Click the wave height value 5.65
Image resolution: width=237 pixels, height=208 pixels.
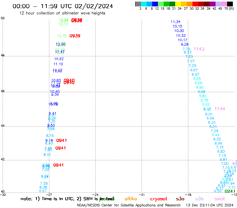pyautogui.click(x=199, y=83)
